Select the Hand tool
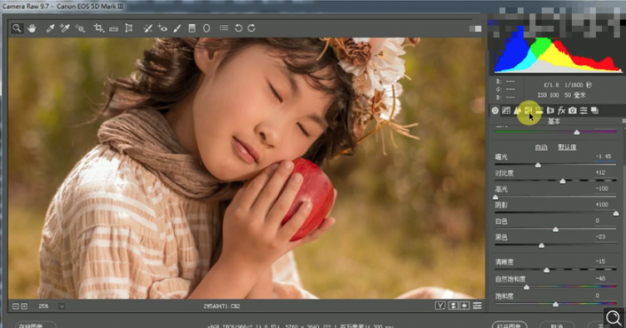 tap(32, 28)
